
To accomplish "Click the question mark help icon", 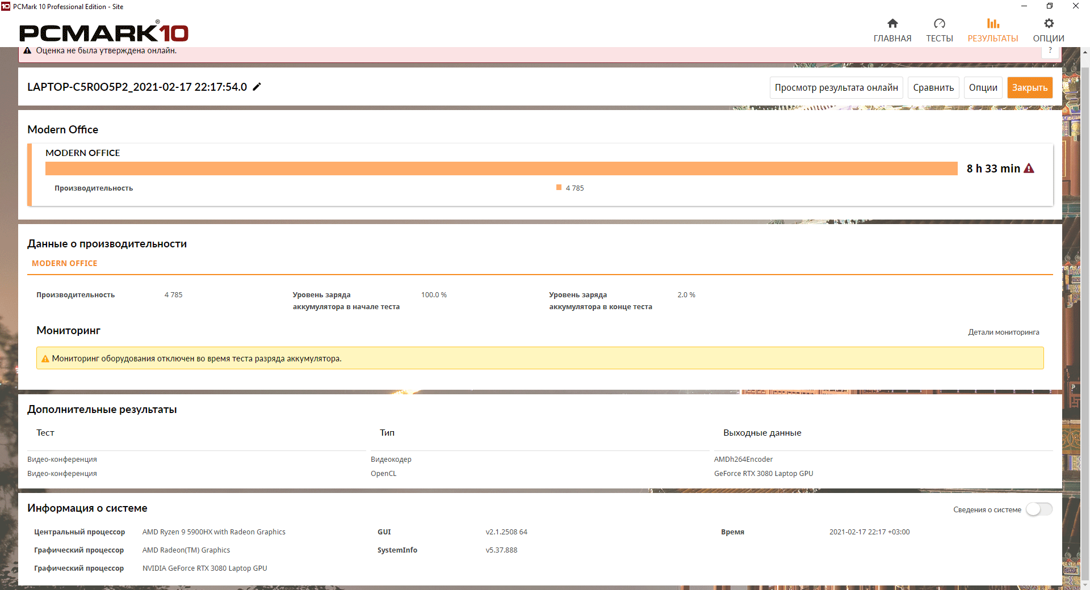I will [x=1050, y=50].
